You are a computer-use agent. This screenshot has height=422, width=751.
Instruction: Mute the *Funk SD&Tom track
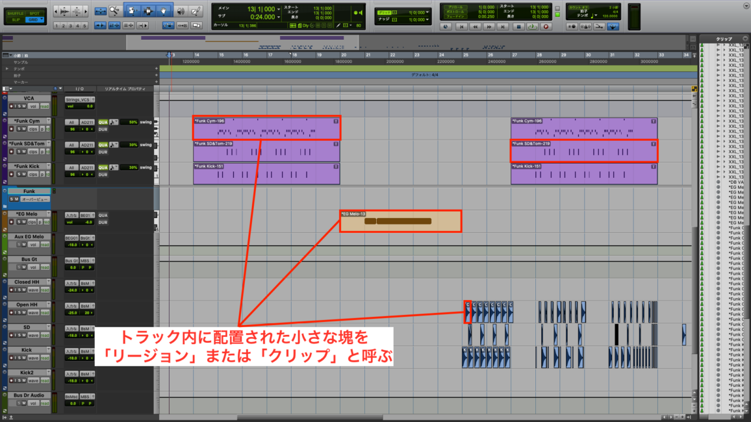pyautogui.click(x=24, y=151)
